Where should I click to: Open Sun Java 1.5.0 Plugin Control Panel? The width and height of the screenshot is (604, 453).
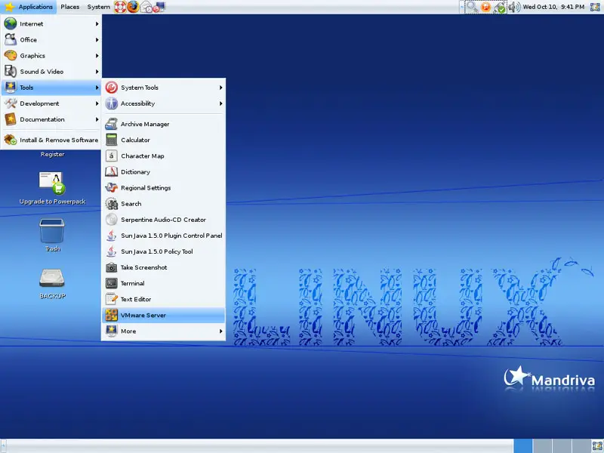[x=163, y=236]
